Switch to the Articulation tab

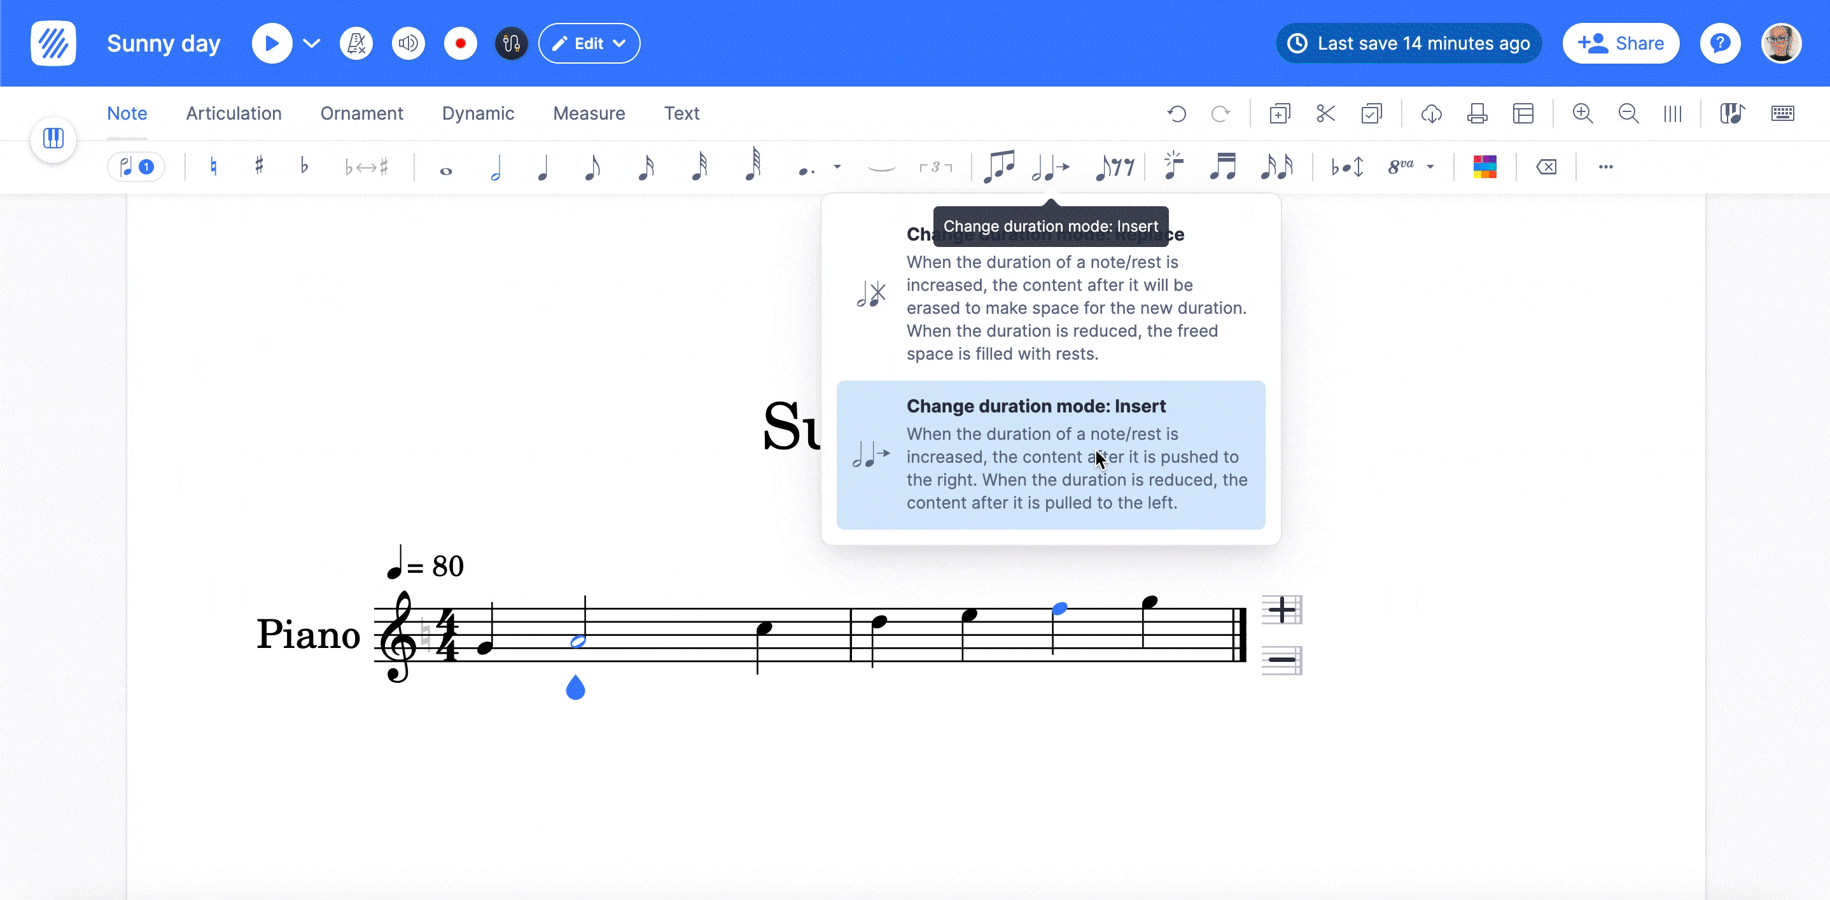click(233, 114)
